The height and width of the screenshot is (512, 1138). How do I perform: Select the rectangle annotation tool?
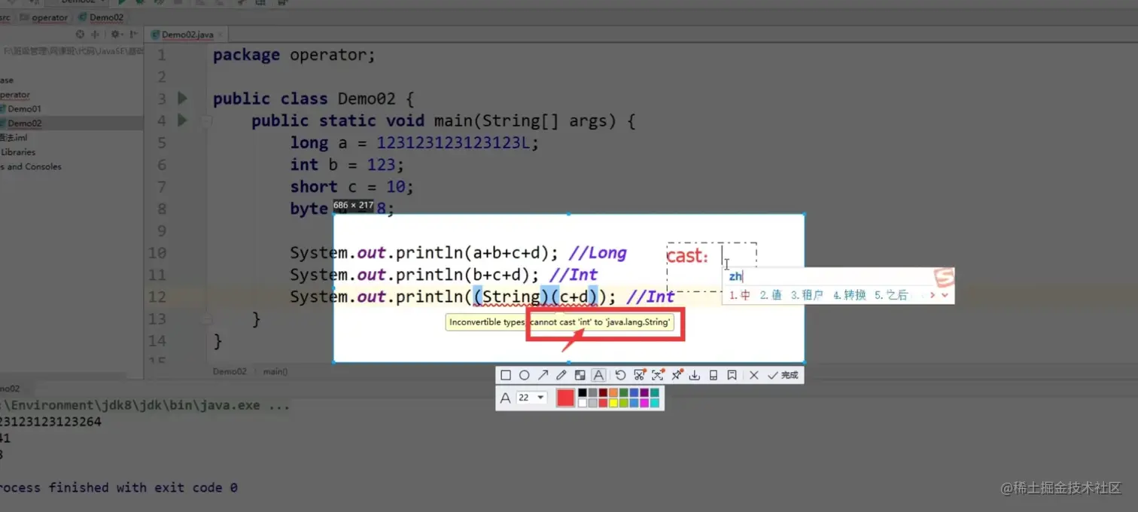[x=505, y=374]
